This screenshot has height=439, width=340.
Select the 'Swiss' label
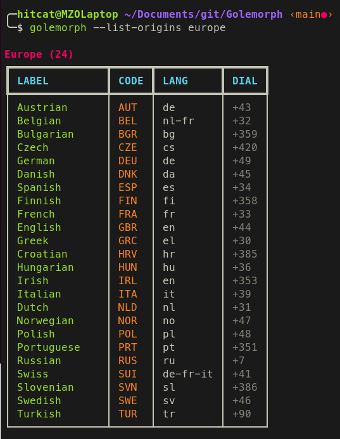(x=33, y=374)
